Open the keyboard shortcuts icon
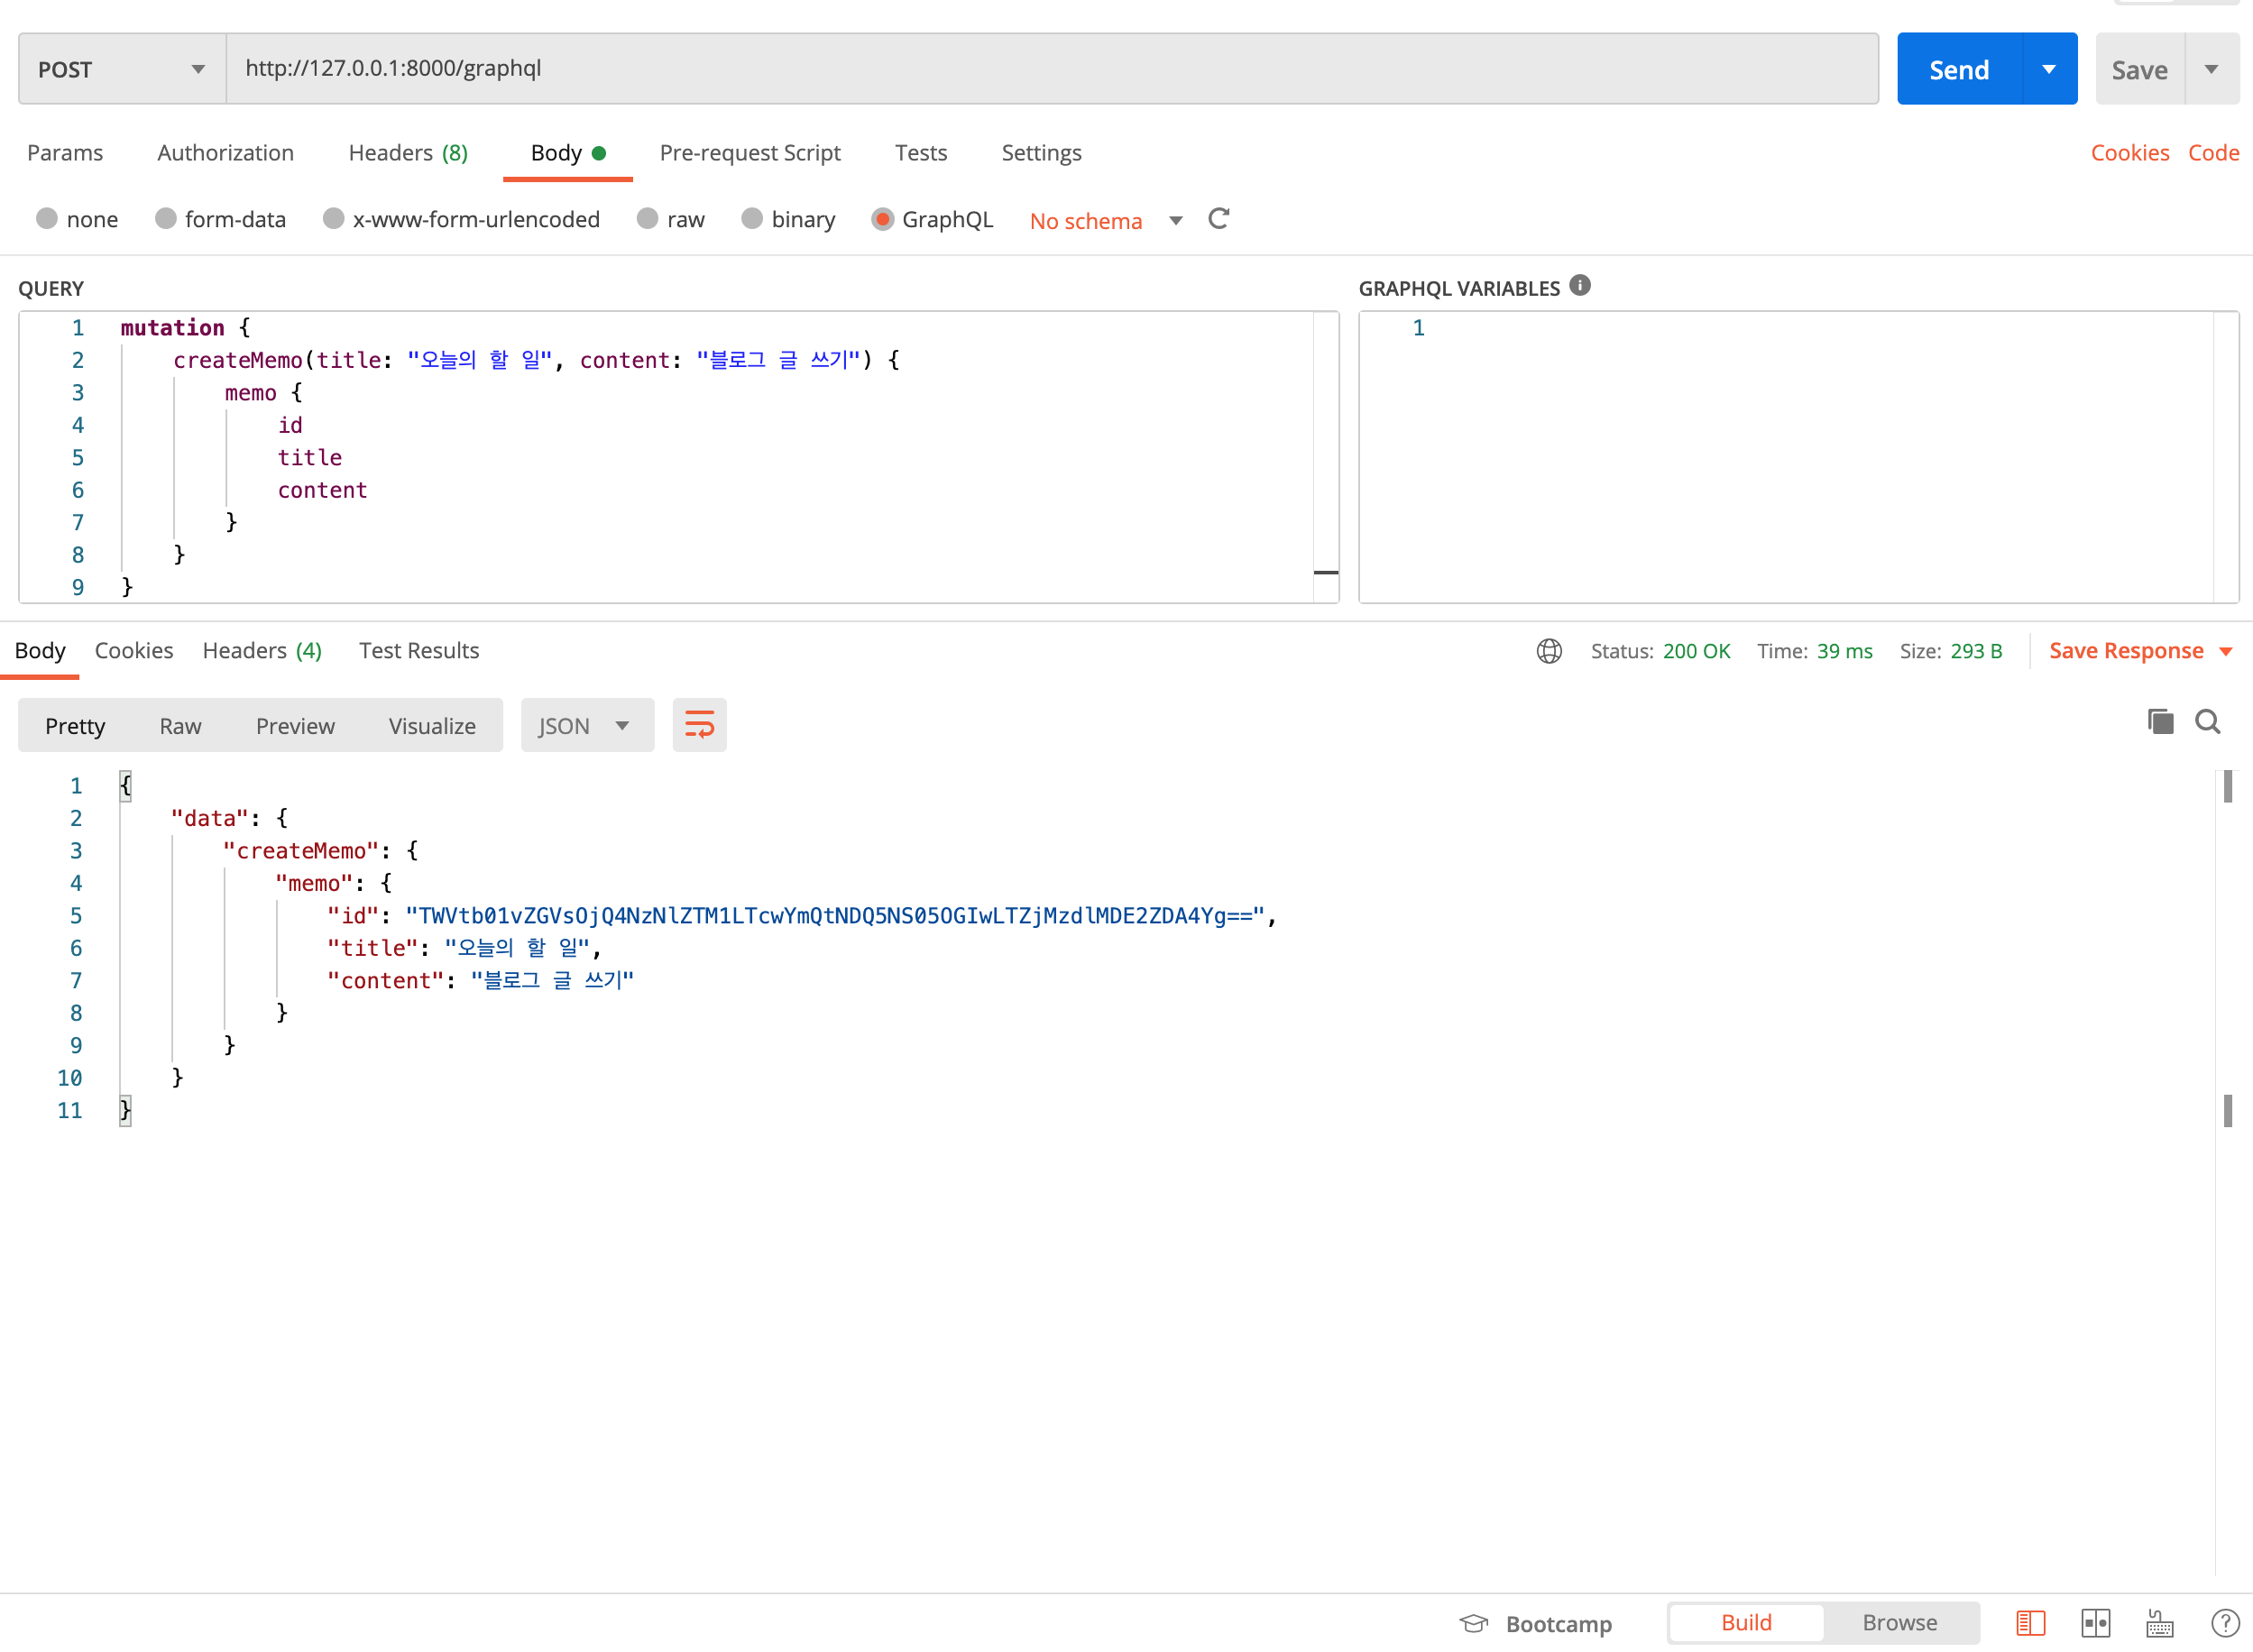The height and width of the screenshot is (1652, 2253). tap(2160, 1623)
